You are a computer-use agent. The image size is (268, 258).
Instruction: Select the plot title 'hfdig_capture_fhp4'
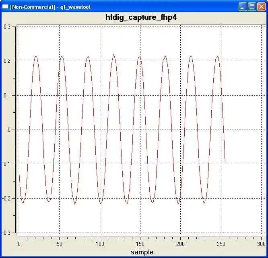[x=141, y=17]
